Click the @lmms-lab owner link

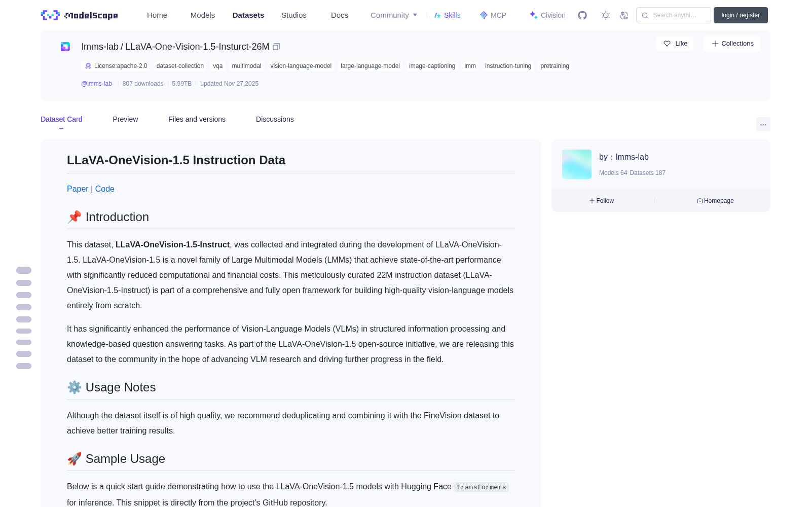[x=96, y=84]
